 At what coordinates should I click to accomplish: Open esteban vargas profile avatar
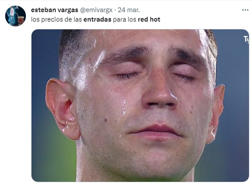15,16
